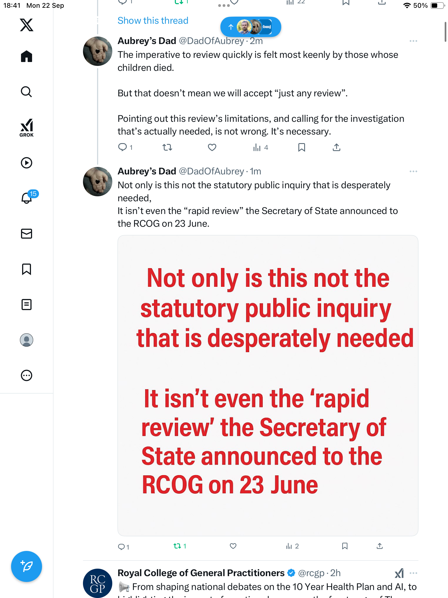Open the video tab icon

(27, 163)
